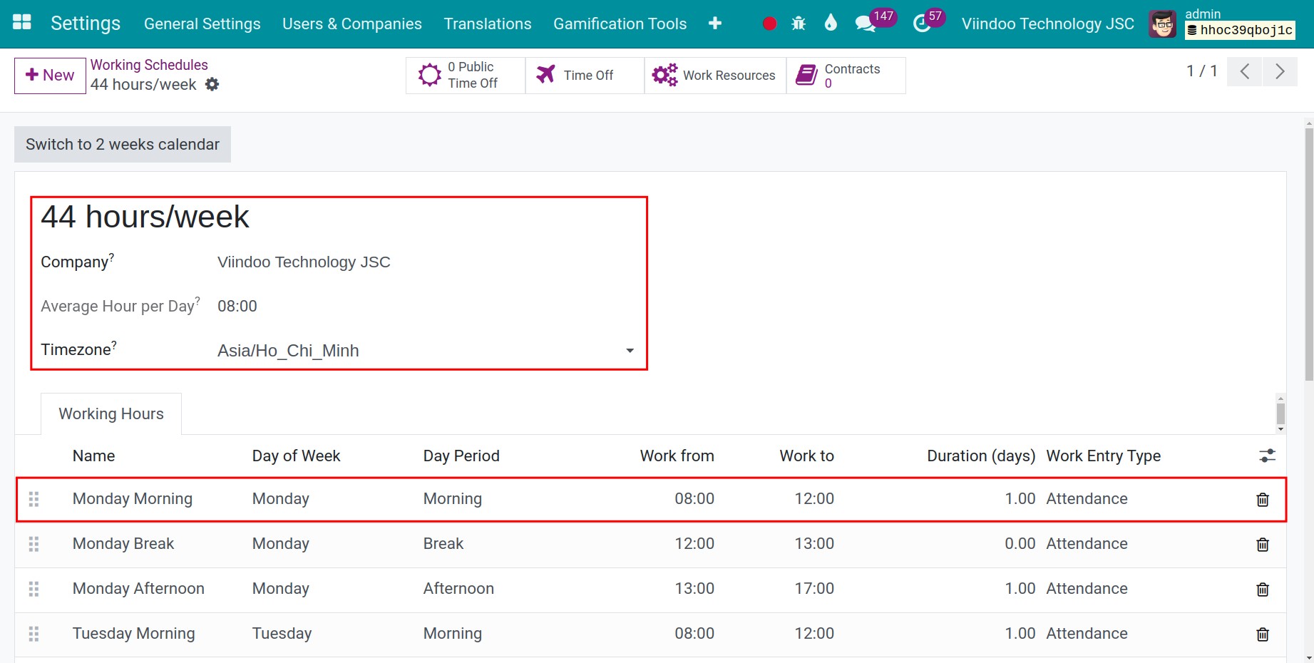The width and height of the screenshot is (1314, 663).
Task: Click the page main vertical scrollbar
Action: [1309, 255]
